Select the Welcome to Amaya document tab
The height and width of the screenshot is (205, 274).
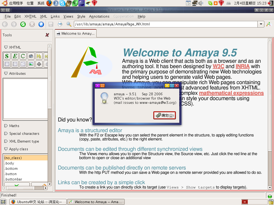tap(76, 33)
